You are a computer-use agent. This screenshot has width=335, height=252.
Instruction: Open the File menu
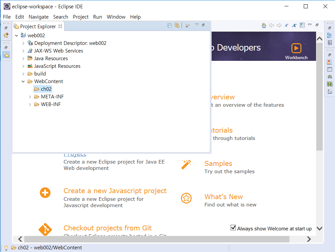(x=7, y=17)
